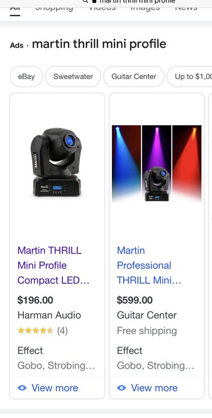Click the star rating on Harman Audio listing
Viewport: 212px width, 418px height.
(36, 331)
